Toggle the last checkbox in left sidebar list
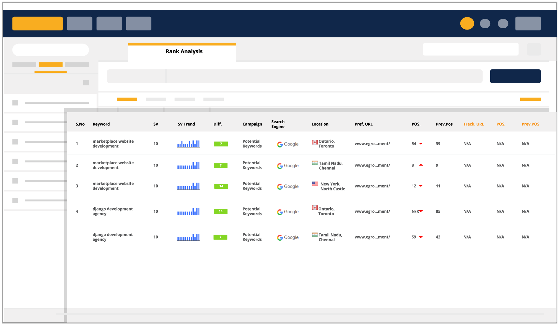This screenshot has width=558, height=325. pos(15,200)
